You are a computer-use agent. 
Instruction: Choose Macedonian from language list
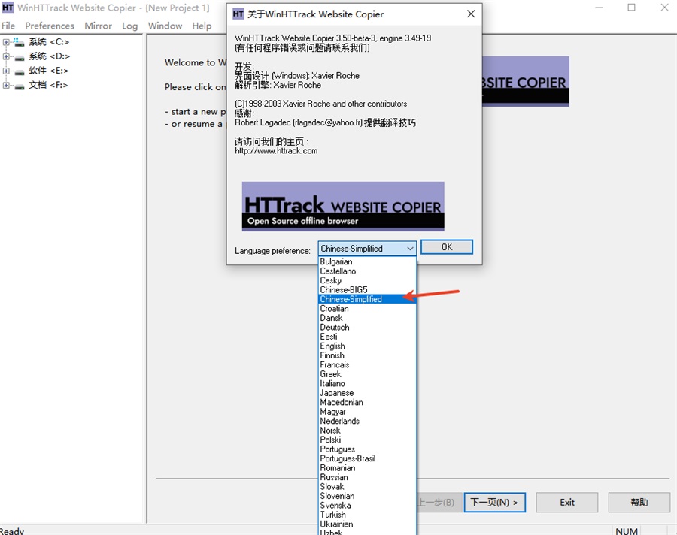(367, 402)
